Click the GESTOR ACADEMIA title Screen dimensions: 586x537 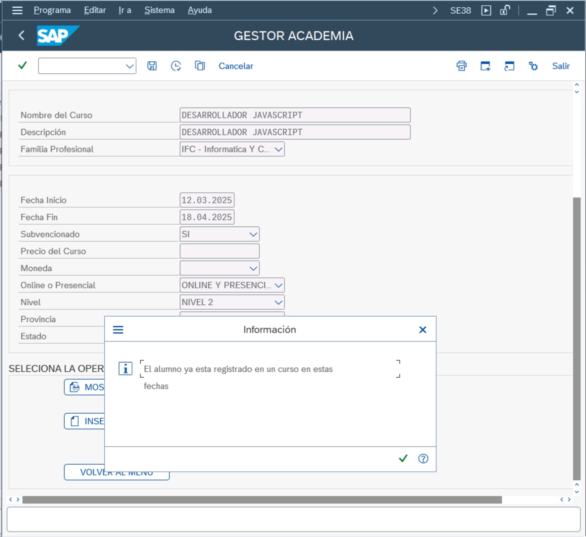pos(294,36)
